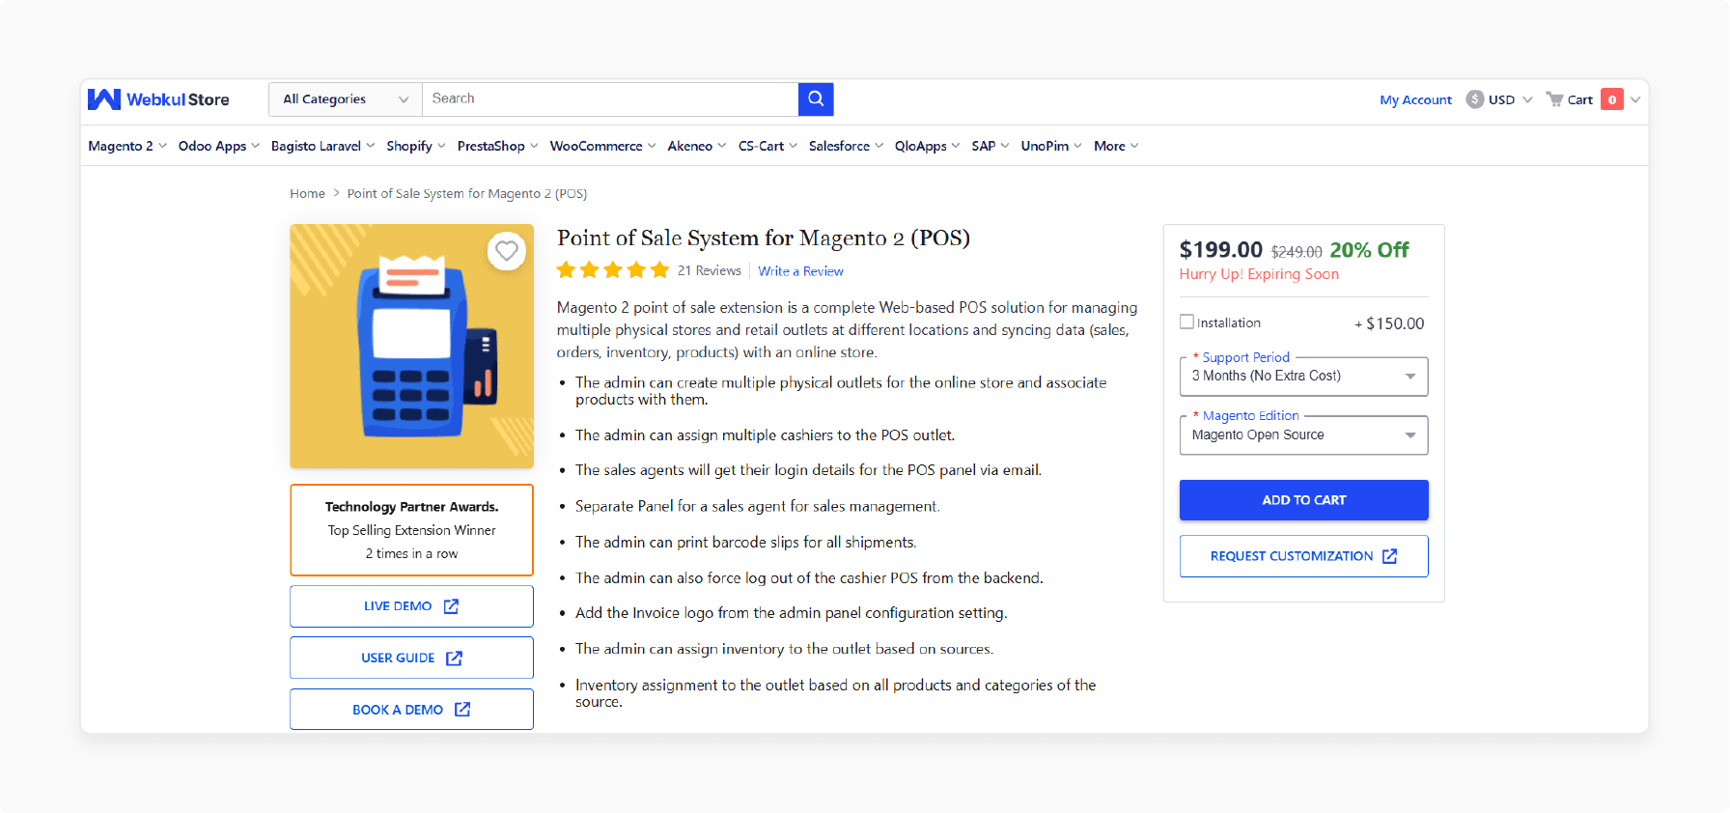Open the Support Period dropdown
The image size is (1730, 813).
click(1303, 376)
